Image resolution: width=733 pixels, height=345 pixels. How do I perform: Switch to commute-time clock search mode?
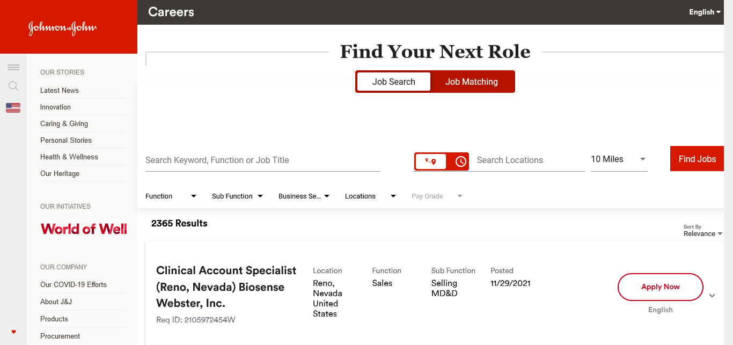pos(460,161)
